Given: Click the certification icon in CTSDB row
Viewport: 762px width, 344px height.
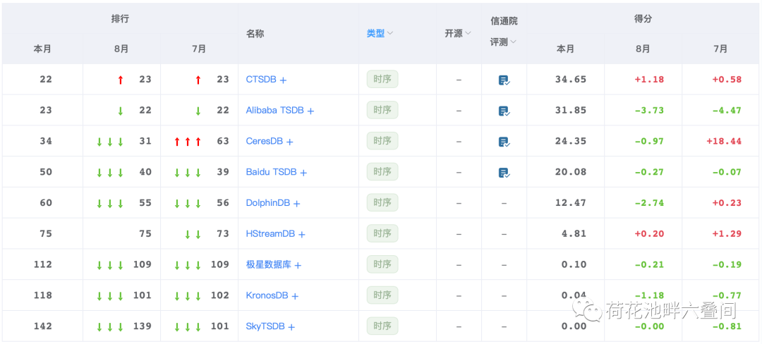Looking at the screenshot, I should 504,80.
